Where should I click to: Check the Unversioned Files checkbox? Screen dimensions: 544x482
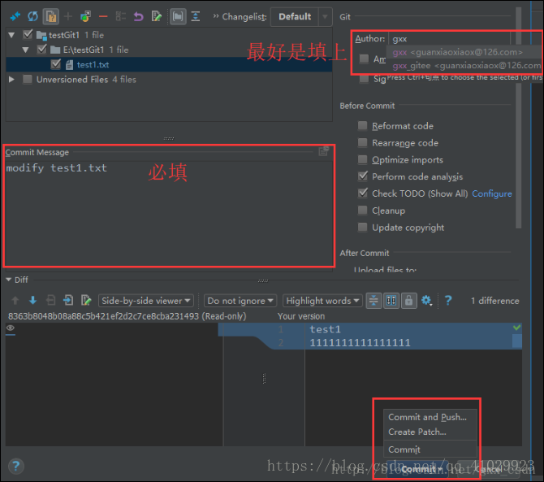tap(28, 79)
